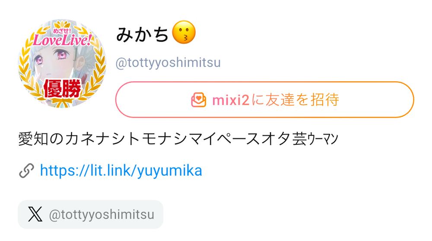Click the half-width ウーマン at the bio's end
This screenshot has width=432, height=241.
tap(323, 139)
